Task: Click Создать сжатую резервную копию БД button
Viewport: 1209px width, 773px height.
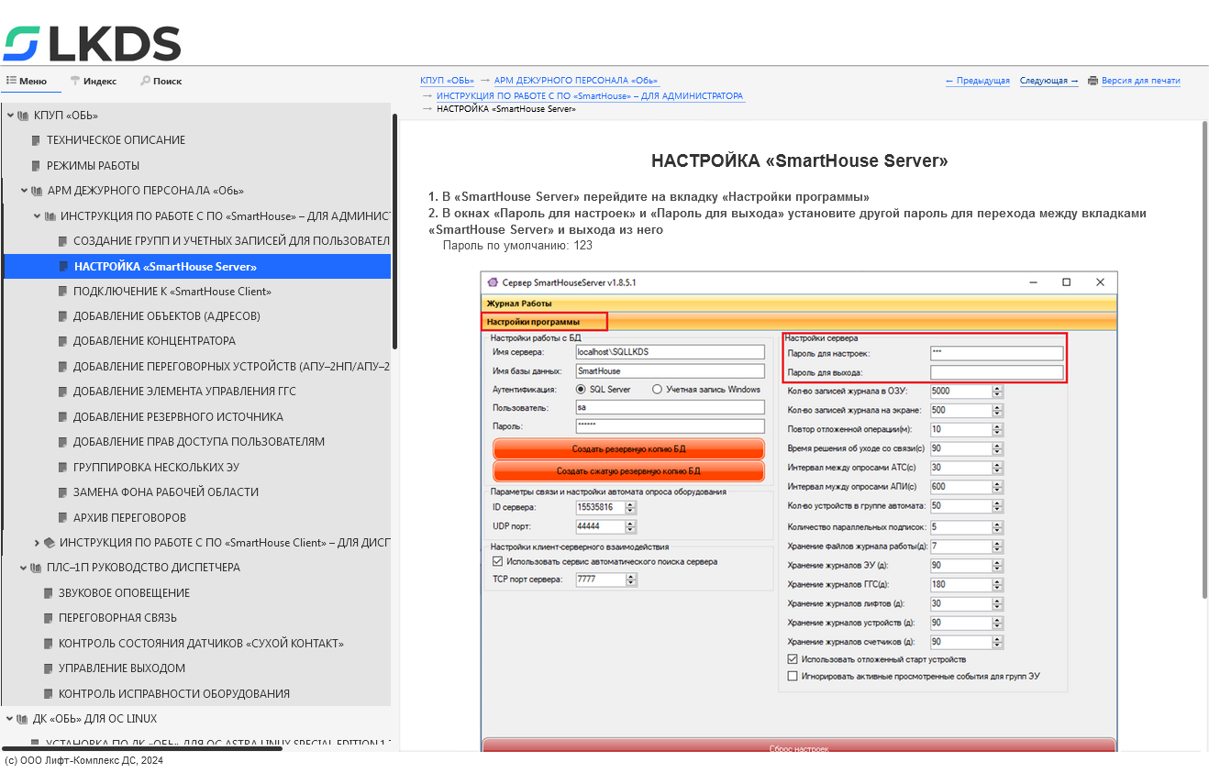Action: (x=628, y=470)
